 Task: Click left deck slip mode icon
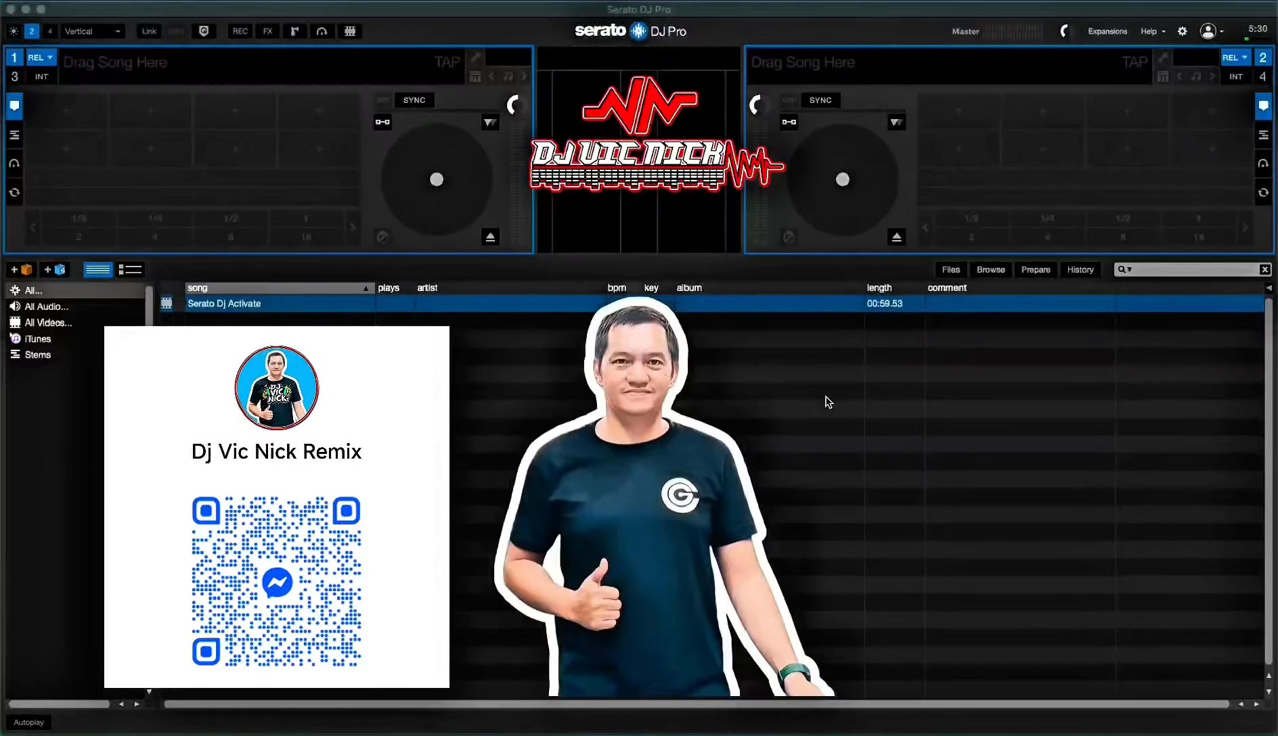[x=490, y=122]
